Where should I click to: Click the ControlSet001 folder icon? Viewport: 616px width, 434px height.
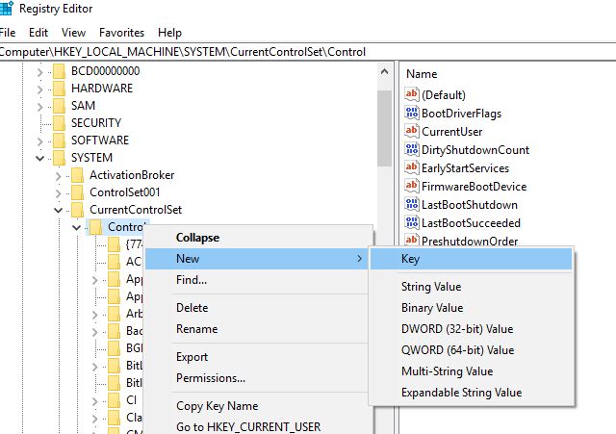click(x=77, y=191)
